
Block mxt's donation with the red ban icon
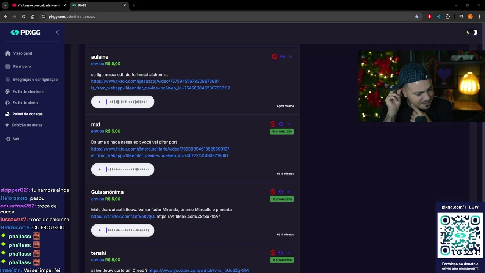(273, 124)
